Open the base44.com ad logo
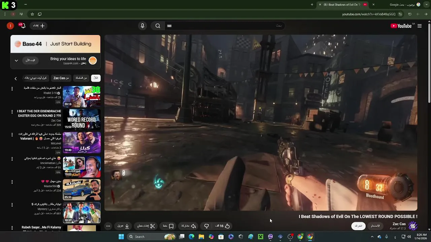This screenshot has height=242, width=431. click(x=93, y=61)
